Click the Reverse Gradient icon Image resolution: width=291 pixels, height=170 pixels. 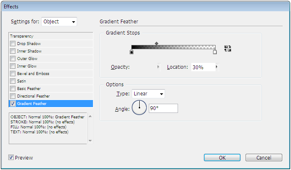click(x=228, y=49)
